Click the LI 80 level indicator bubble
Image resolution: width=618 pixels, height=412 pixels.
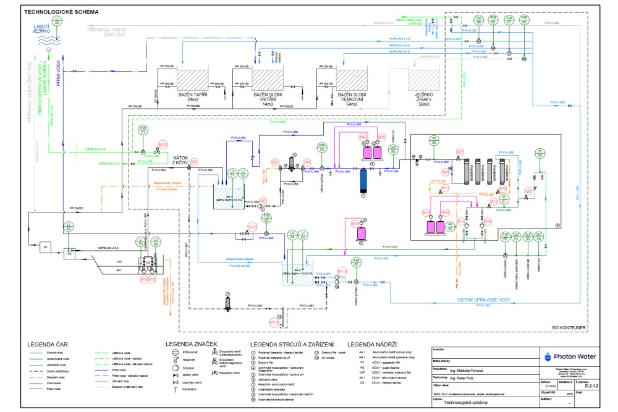click(x=57, y=20)
